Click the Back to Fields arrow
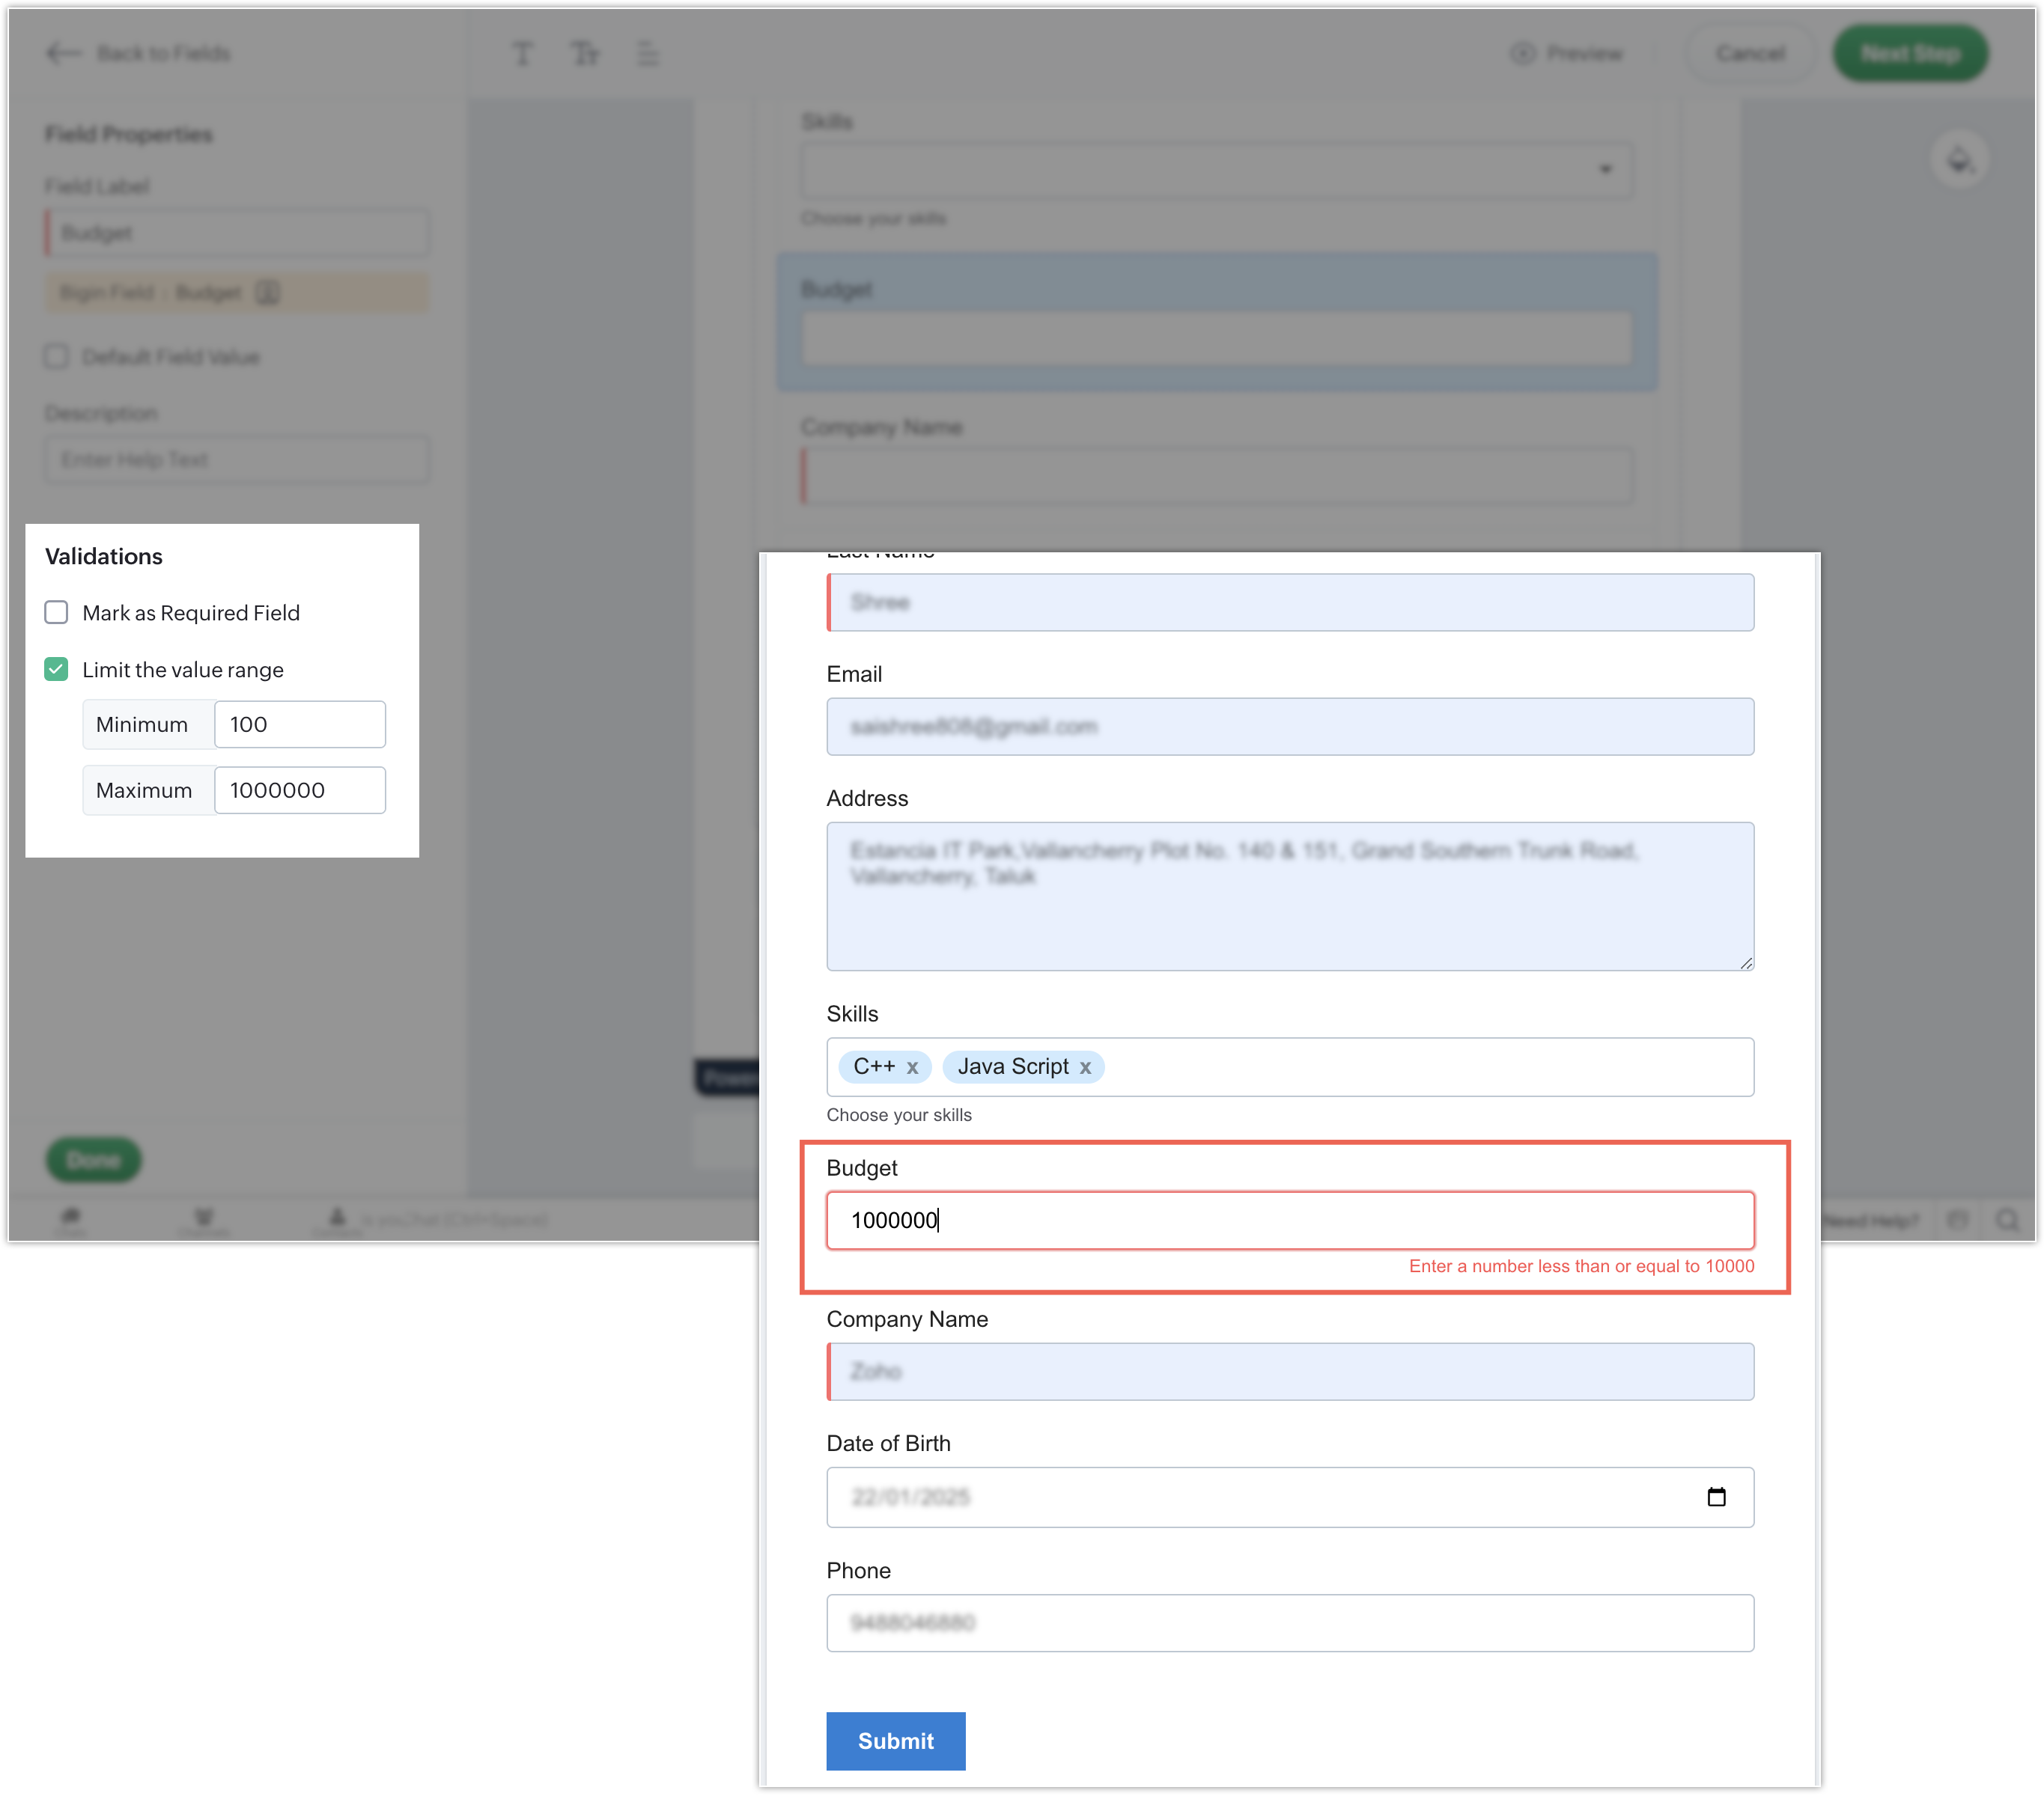Screen dimensions: 2044x1808 pyautogui.click(x=63, y=53)
